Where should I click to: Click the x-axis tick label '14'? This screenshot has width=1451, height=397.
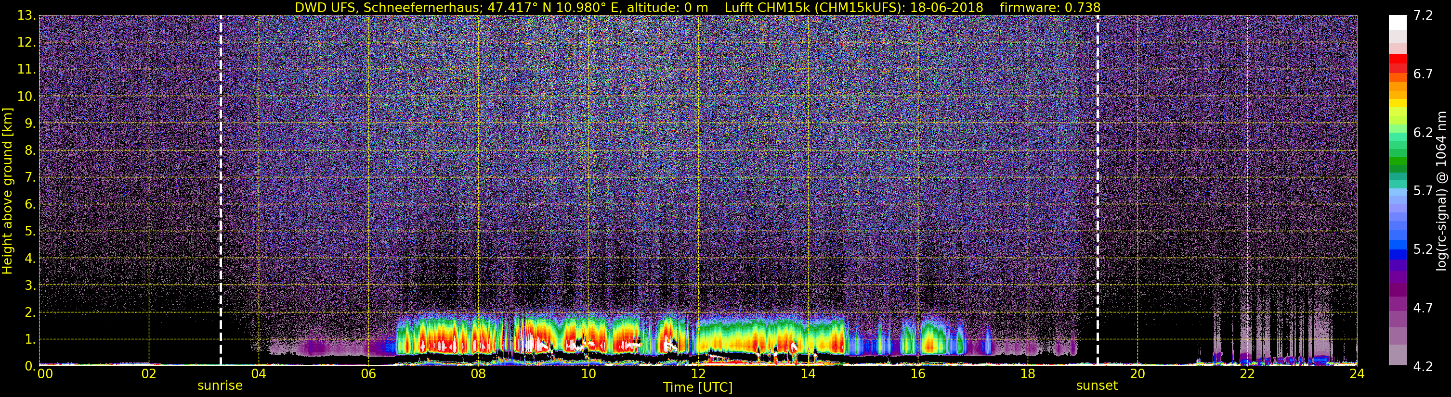[808, 374]
